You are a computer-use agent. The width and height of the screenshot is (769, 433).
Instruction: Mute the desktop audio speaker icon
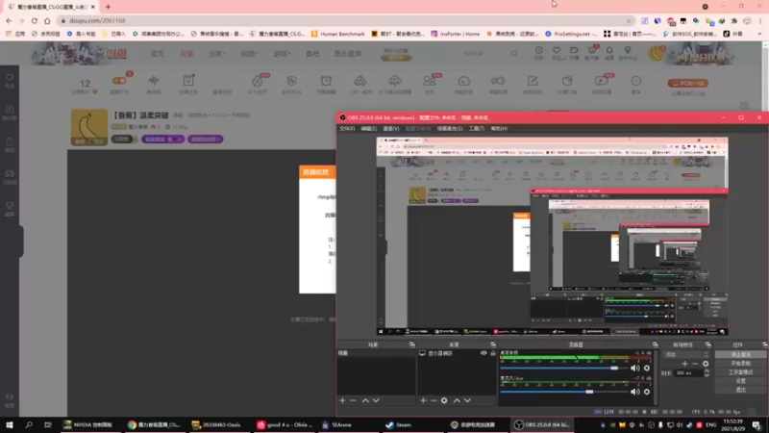[635, 368]
